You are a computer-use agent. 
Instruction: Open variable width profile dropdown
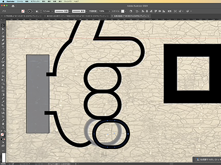(x=70, y=11)
